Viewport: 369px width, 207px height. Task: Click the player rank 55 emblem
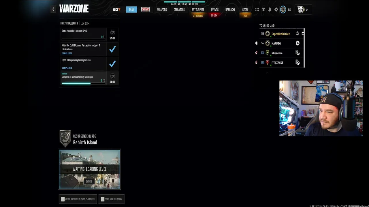(x=283, y=9)
